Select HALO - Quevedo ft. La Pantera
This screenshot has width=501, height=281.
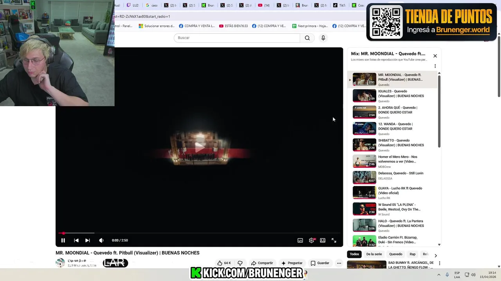(x=393, y=225)
